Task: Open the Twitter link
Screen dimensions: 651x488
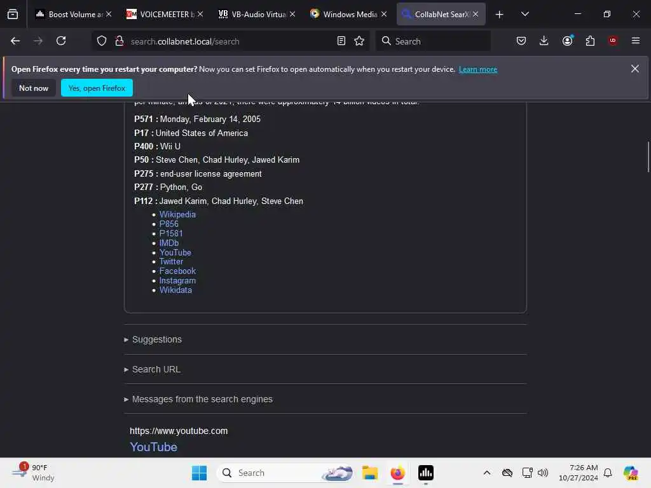Action: 171,262
